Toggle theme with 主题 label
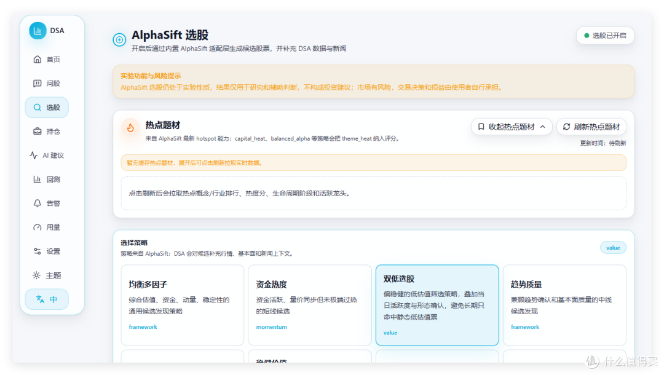The image size is (664, 375). click(x=53, y=275)
